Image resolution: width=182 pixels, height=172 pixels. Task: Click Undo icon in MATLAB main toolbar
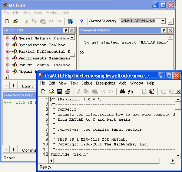51,21
